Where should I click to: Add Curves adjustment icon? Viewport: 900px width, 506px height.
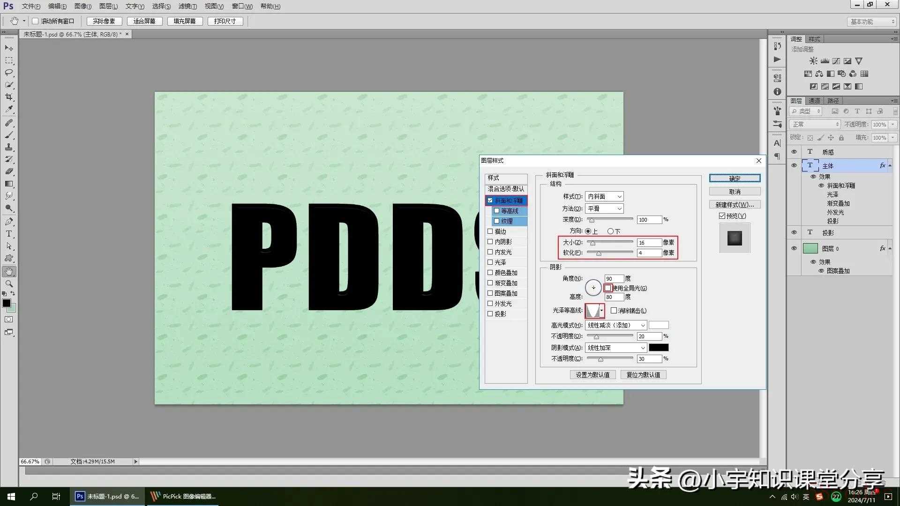pos(836,61)
